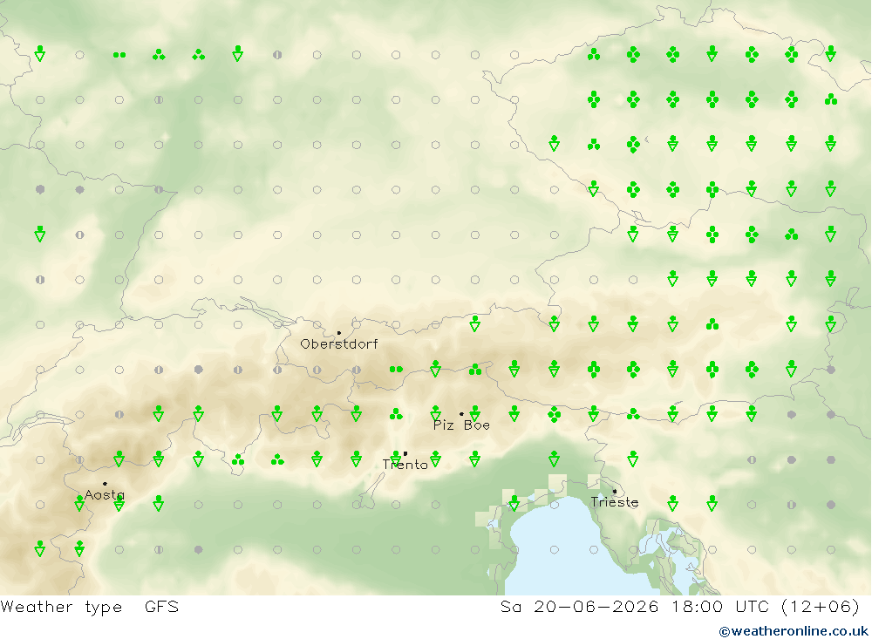Image resolution: width=872 pixels, height=639 pixels.
Task: Click the Trento black dot marker
Action: tap(405, 454)
